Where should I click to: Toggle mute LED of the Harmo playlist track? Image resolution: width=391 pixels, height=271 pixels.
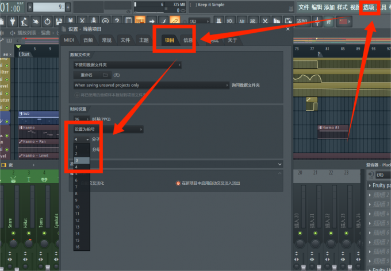tap(7, 135)
